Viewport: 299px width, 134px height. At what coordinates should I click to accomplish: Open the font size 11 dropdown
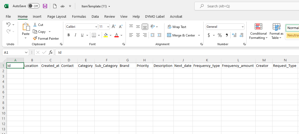pos(108,27)
